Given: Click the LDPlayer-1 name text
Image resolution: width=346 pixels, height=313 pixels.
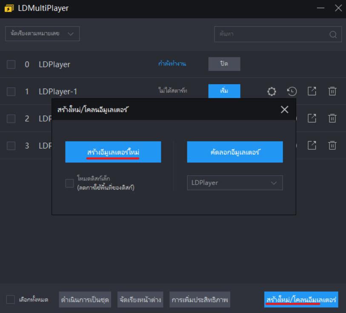Looking at the screenshot, I should [58, 91].
